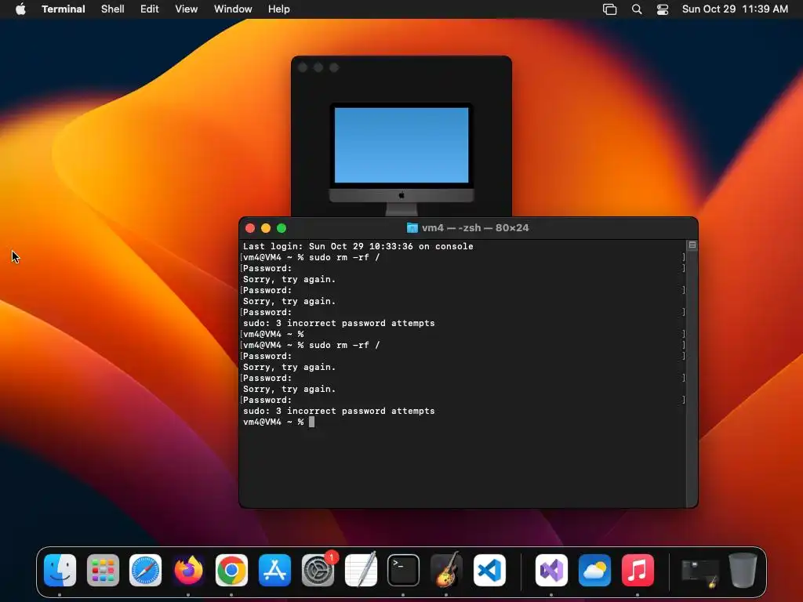Click the Terminal scrollback marker icon
The width and height of the screenshot is (803, 602).
[692, 245]
